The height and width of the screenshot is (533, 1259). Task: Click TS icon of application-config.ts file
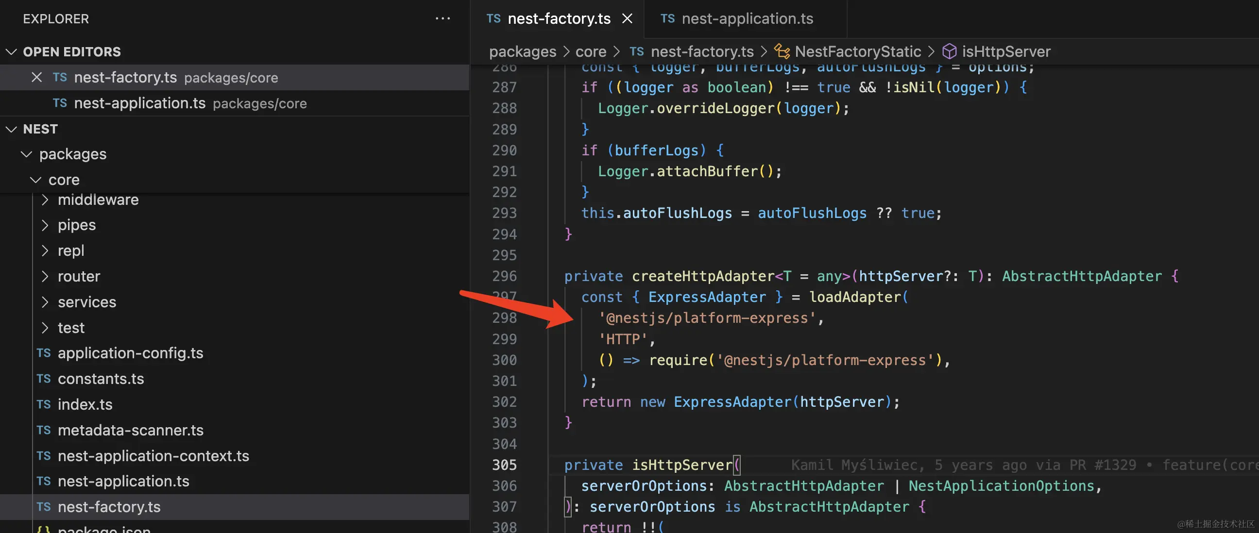click(x=44, y=353)
